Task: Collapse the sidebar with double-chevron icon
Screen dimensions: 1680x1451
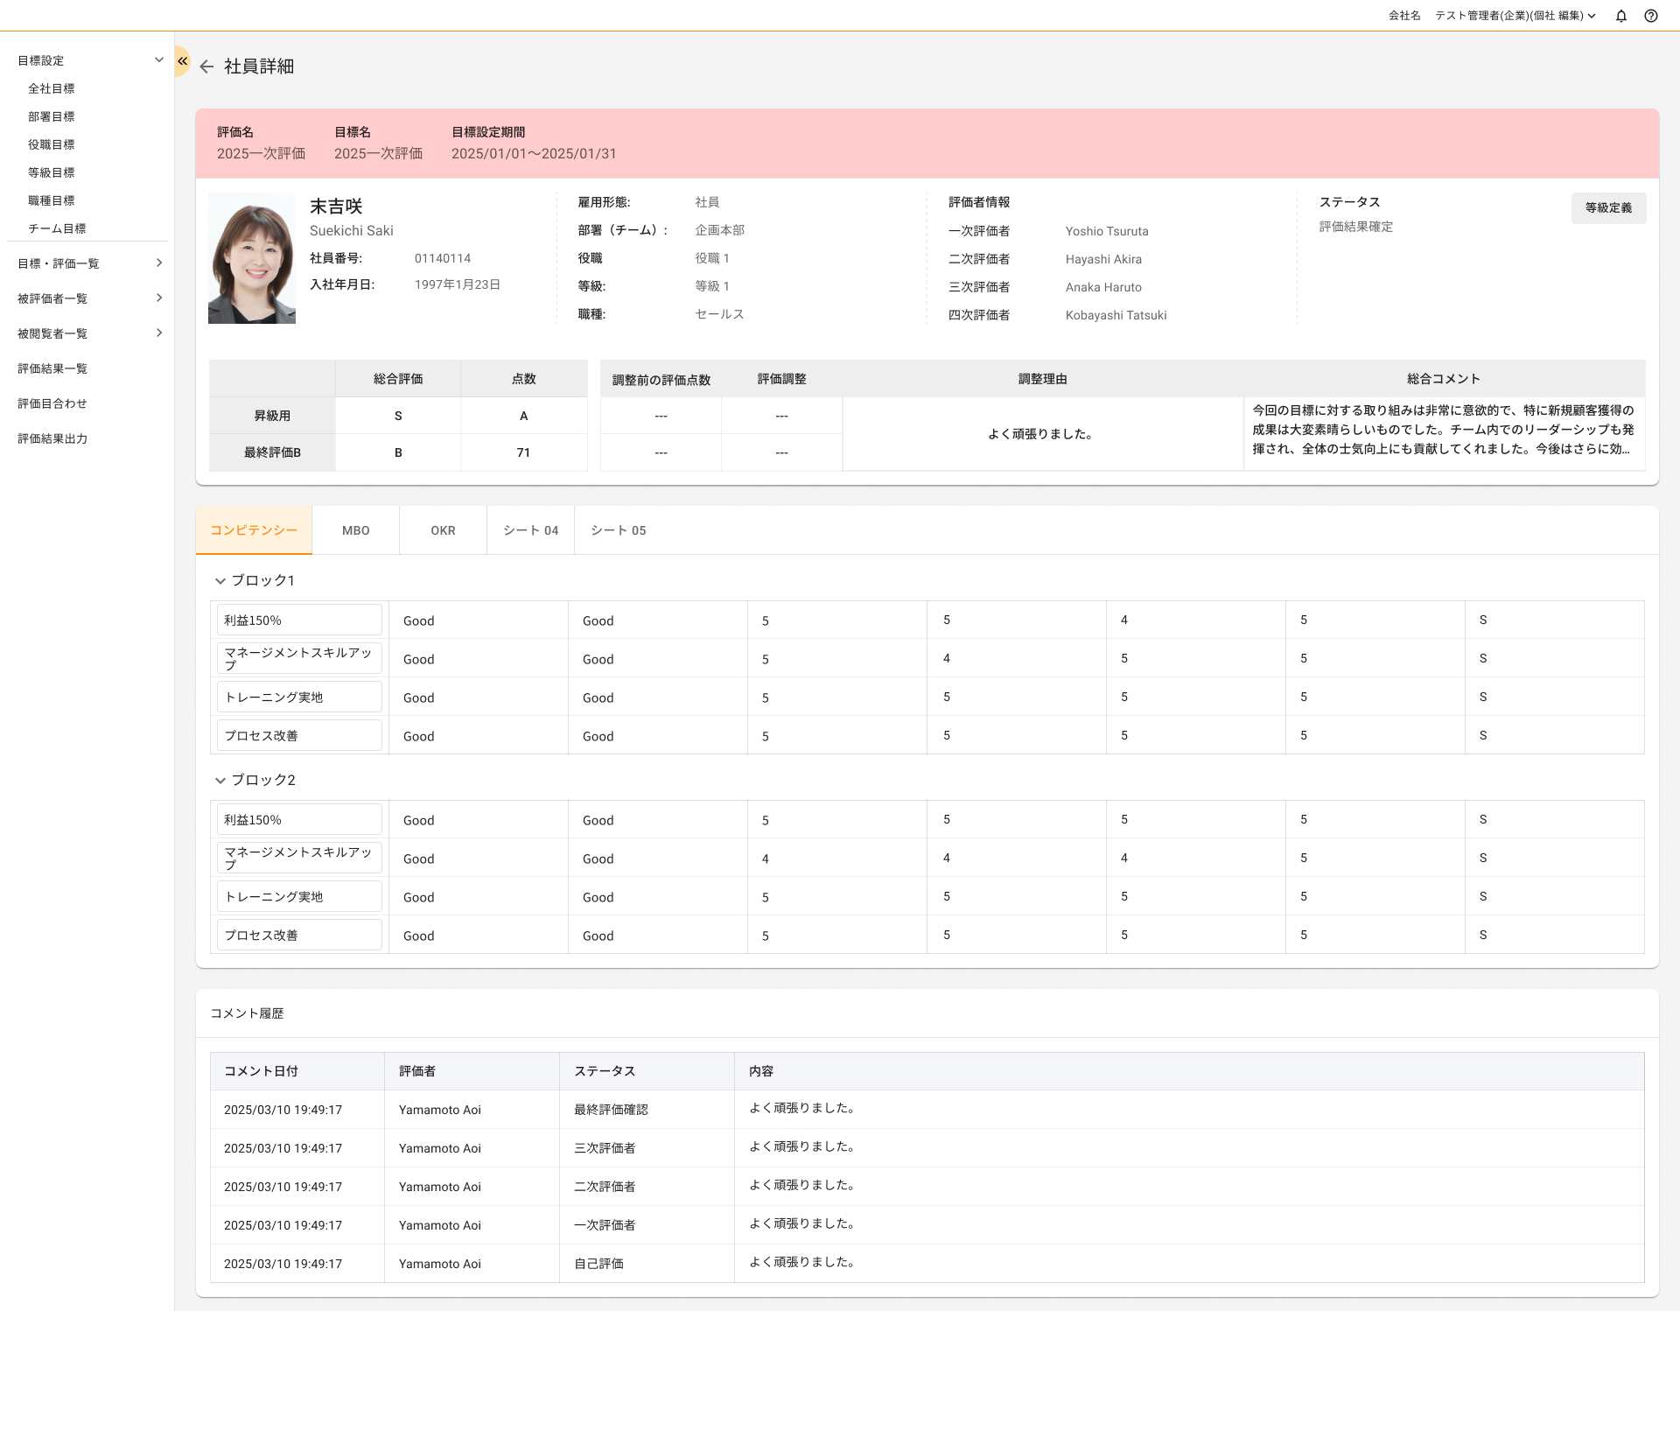Action: 182,61
